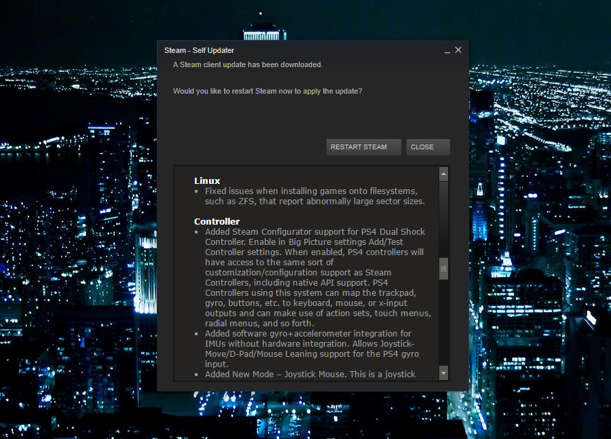Minimize the Steam Self Updater window

coord(447,51)
